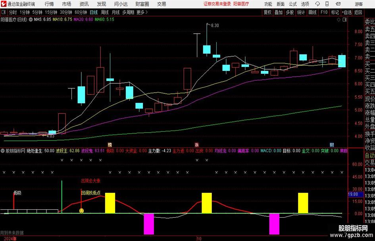Click the MA20: 6.60 label
The width and height of the screenshot is (375, 241).
[x=83, y=19]
